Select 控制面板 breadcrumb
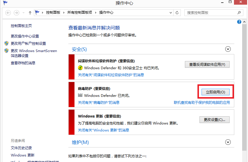Image resolution: width=248 pixels, height=162 pixels. coord(53,13)
